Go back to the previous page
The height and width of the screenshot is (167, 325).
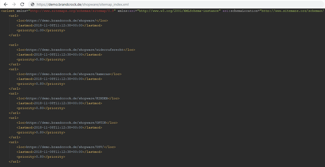pos(6,4)
